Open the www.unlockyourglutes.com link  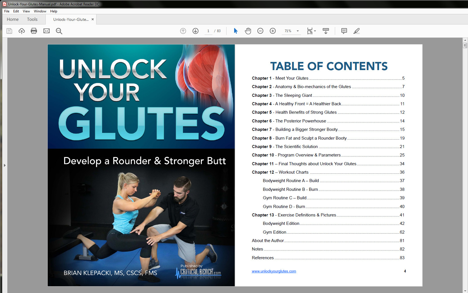273,271
